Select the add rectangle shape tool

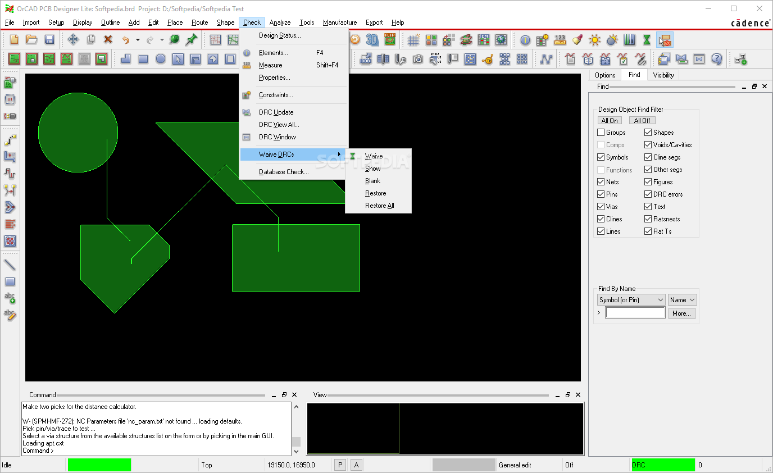click(x=143, y=58)
